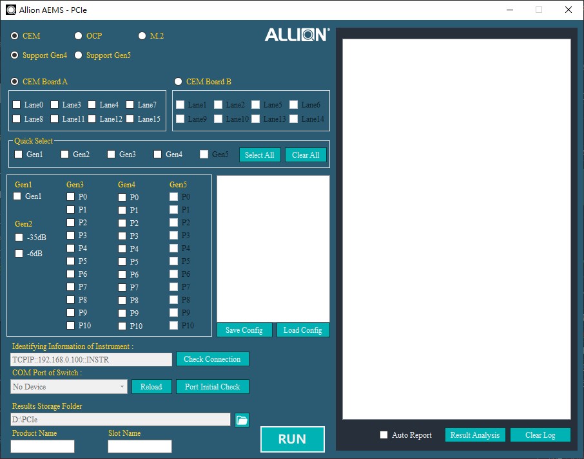
Task: Check P9 in the Gen3 column
Action: pyautogui.click(x=70, y=312)
